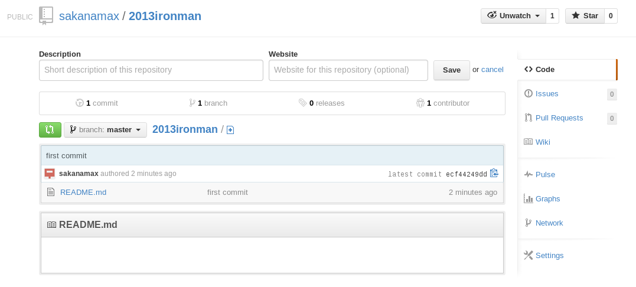
Task: Click the sakanamax avatar in commit row
Action: click(x=50, y=174)
